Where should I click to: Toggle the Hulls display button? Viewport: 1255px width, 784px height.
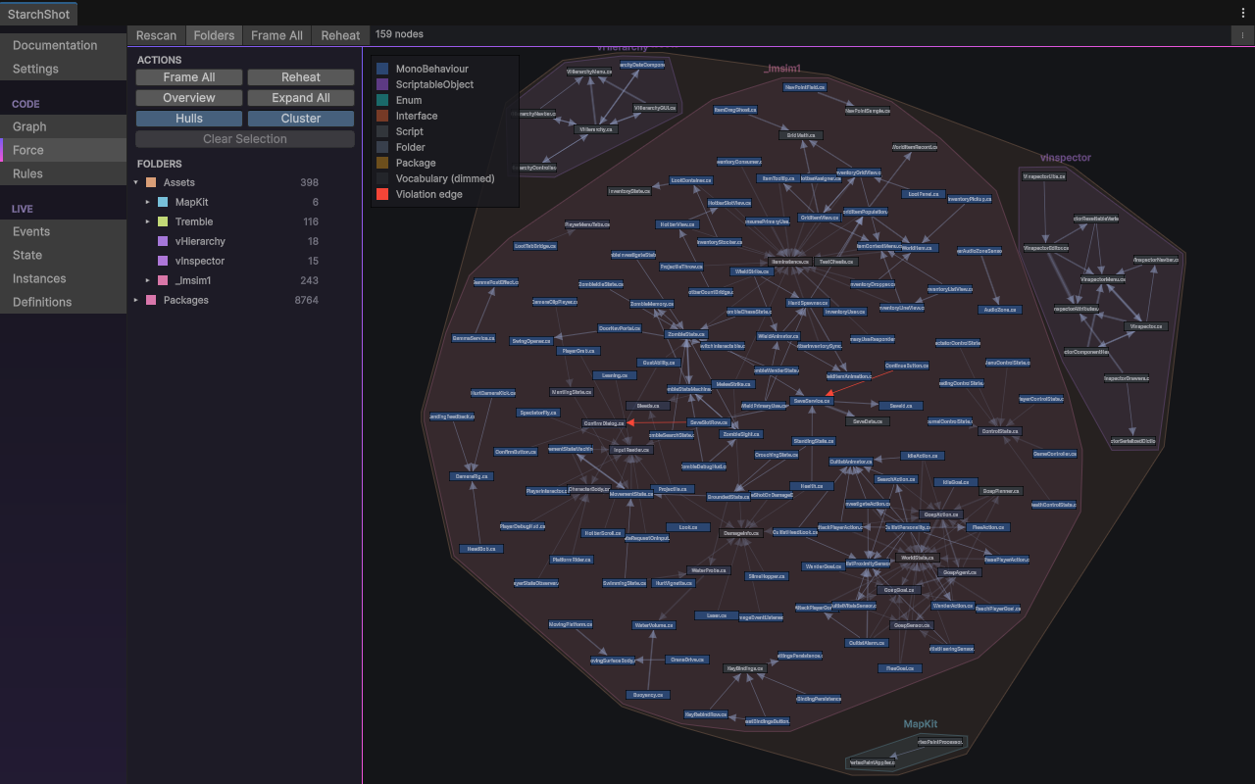pos(189,119)
